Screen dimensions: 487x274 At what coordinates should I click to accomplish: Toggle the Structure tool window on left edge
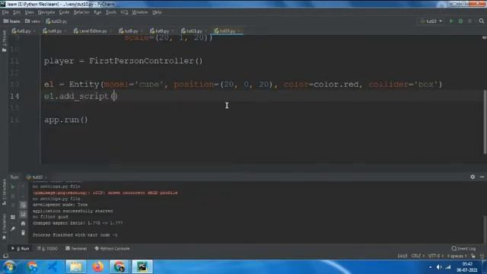coord(4,193)
